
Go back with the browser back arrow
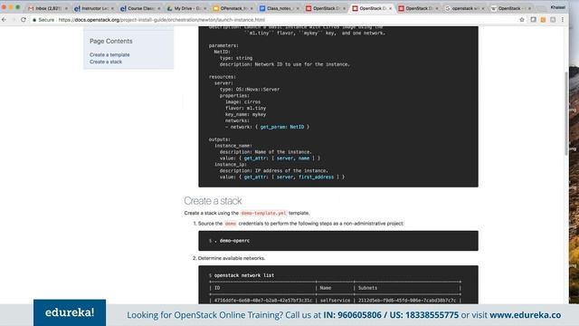pos(4,20)
